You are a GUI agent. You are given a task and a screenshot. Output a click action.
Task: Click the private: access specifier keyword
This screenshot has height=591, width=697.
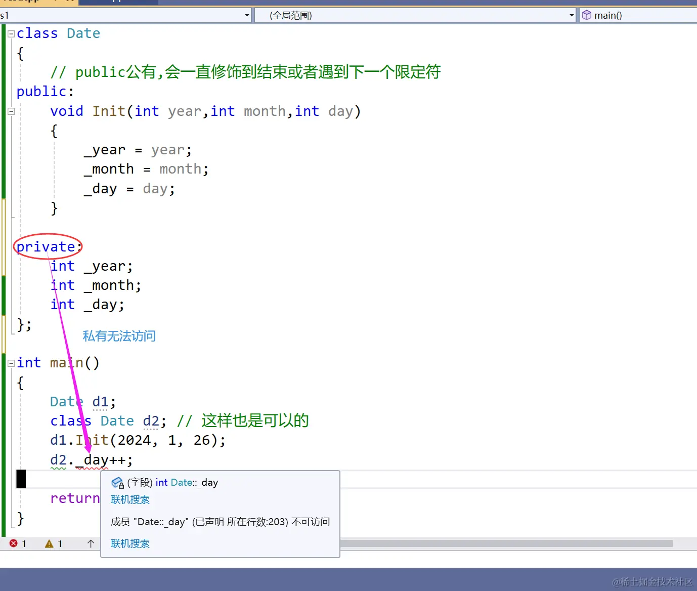(49, 247)
